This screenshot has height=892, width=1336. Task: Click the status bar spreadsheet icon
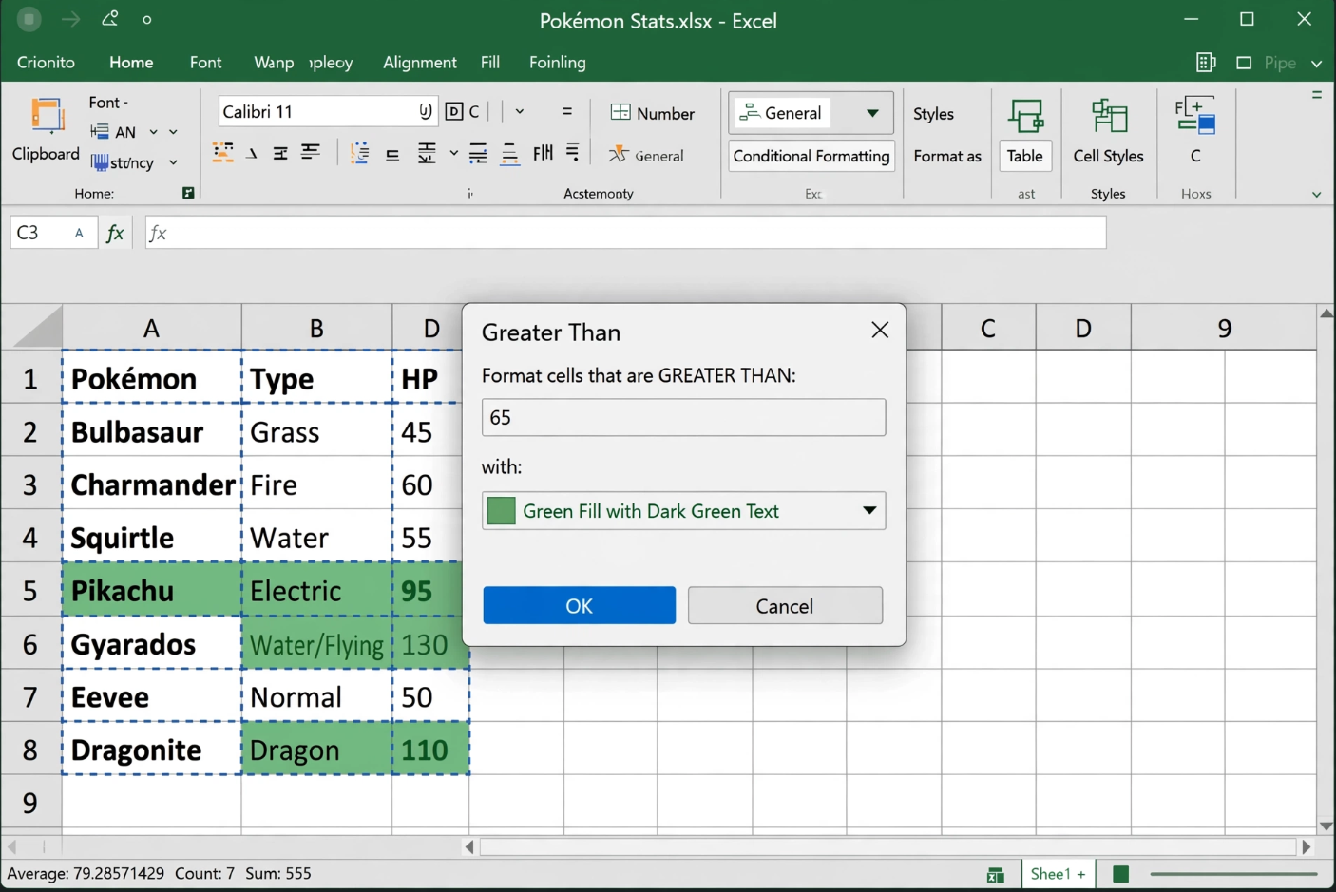pos(996,875)
